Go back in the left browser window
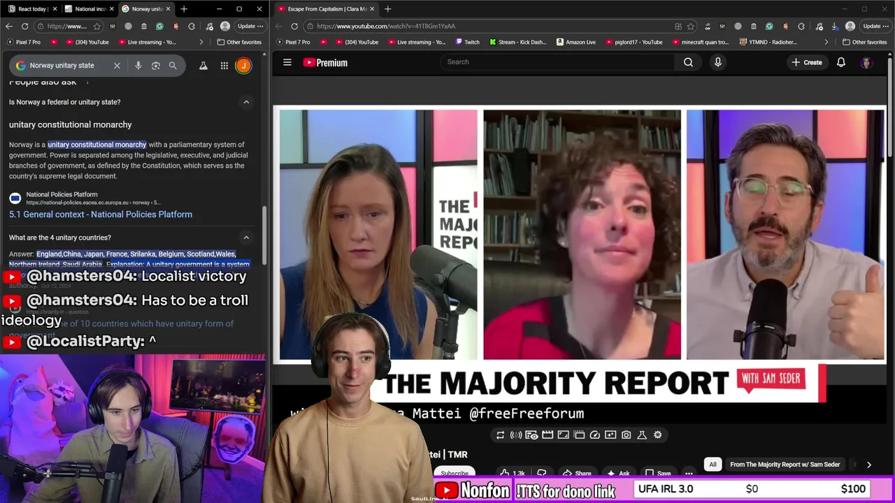This screenshot has width=895, height=503. pos(9,26)
